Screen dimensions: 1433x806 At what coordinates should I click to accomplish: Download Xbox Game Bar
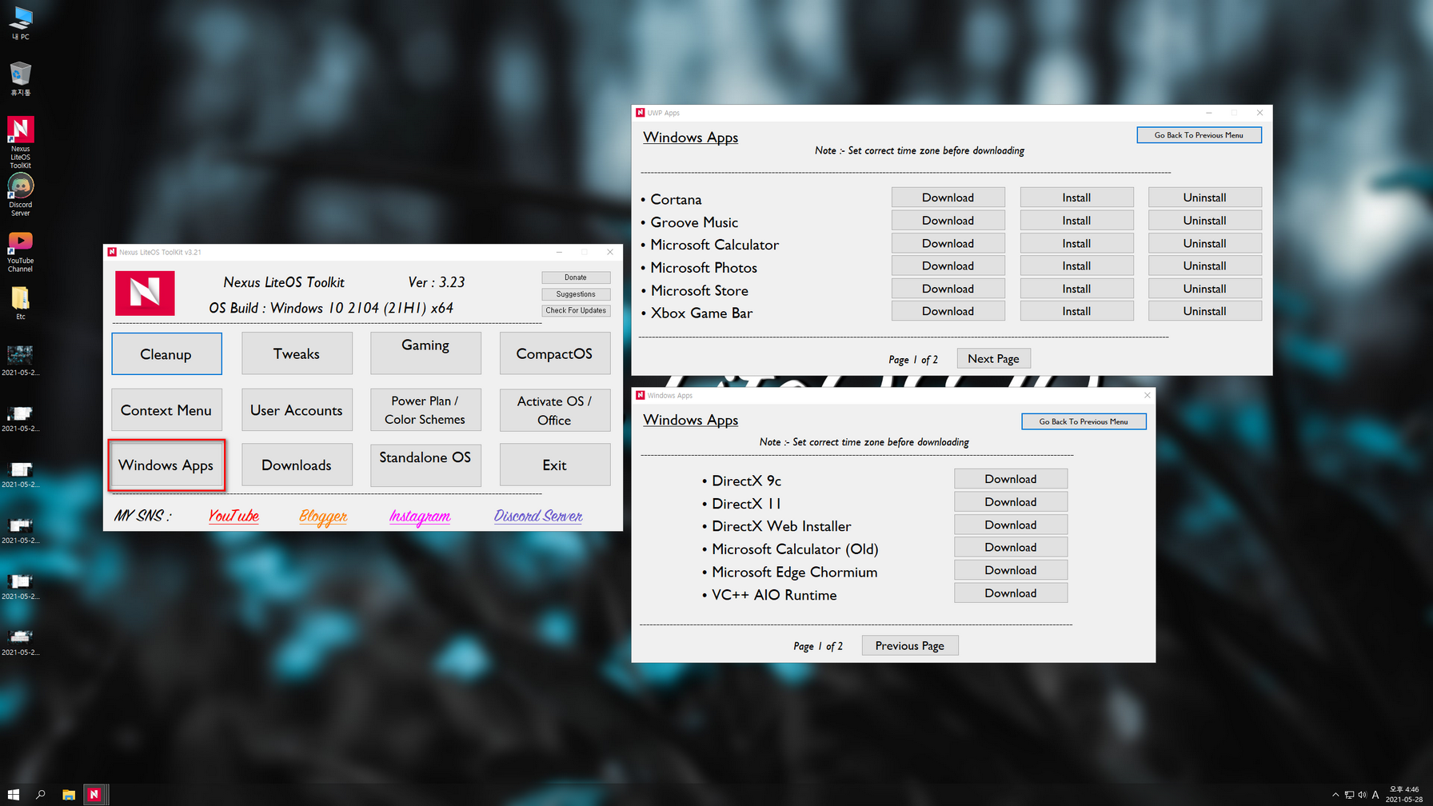pos(948,311)
